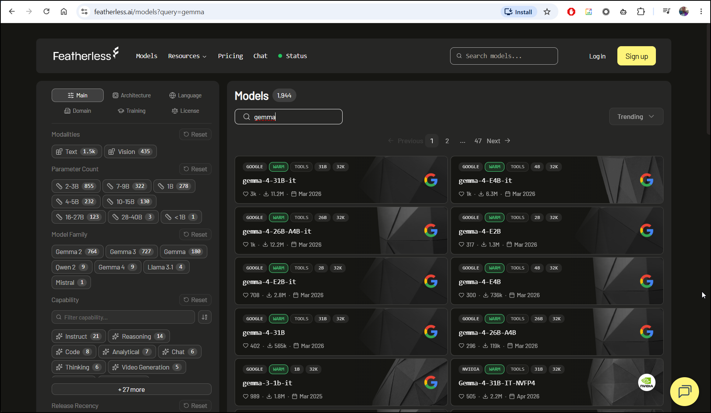Click the capability sort order icon

pyautogui.click(x=205, y=317)
